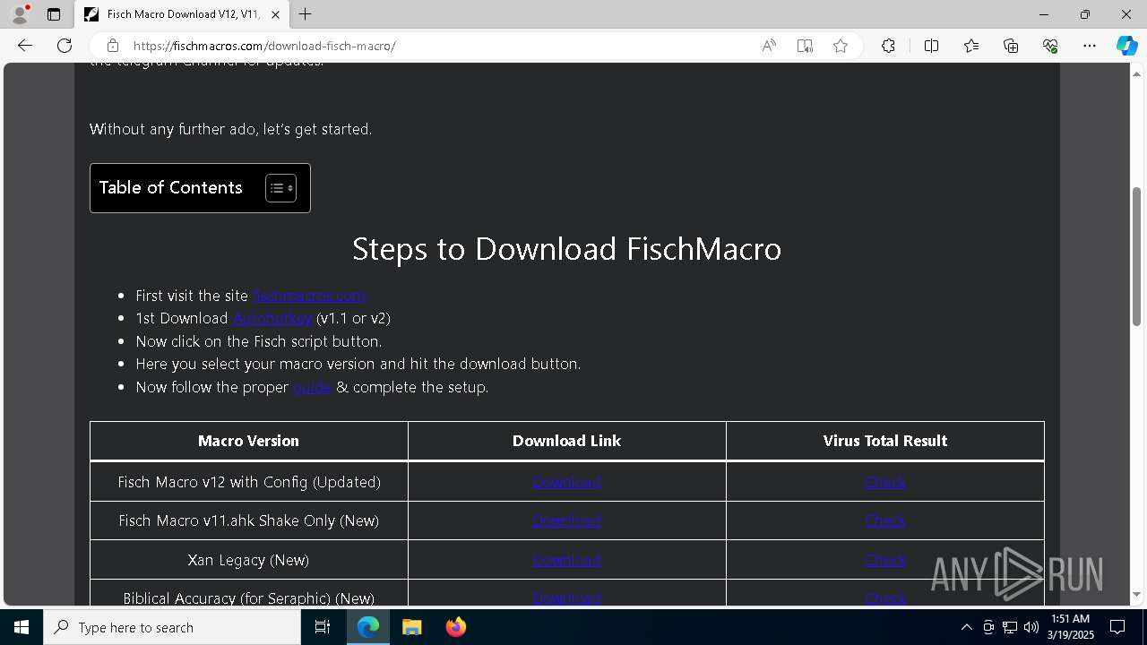Download Fisch Macro v11.ahk Shake Only
This screenshot has height=645, width=1147.
click(566, 520)
